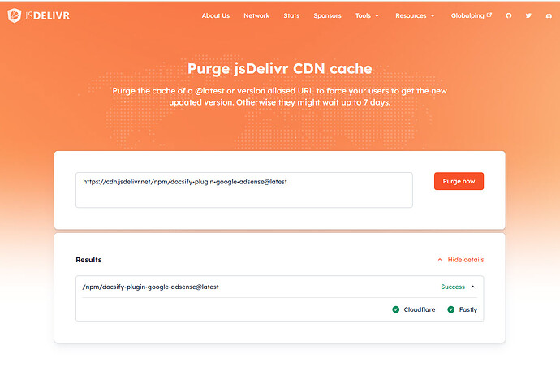Viewport: 560px width, 367px height.
Task: Click the Purge jsDelivr CDN cache heading
Action: tap(280, 69)
